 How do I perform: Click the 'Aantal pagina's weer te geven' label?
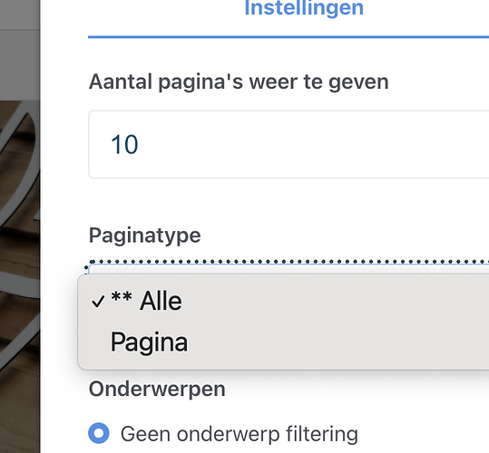tap(239, 82)
